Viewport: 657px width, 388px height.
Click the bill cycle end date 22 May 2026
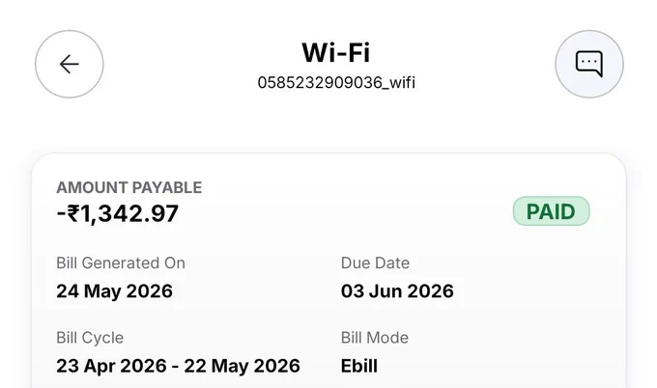coord(242,366)
